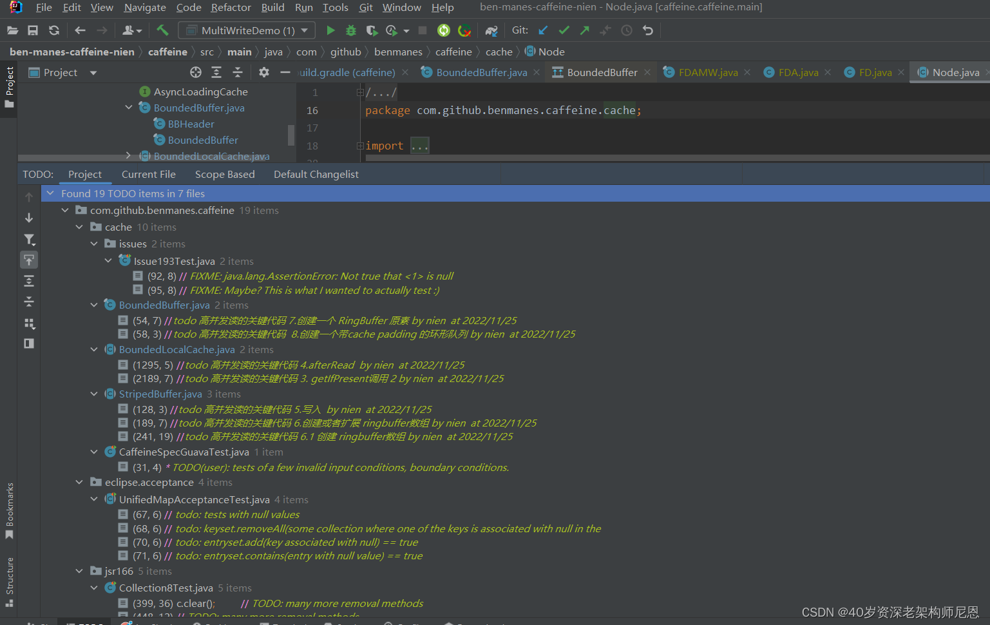Screen dimensions: 990x625
Task: Toggle TODO preview panel icon
Action: (29, 343)
